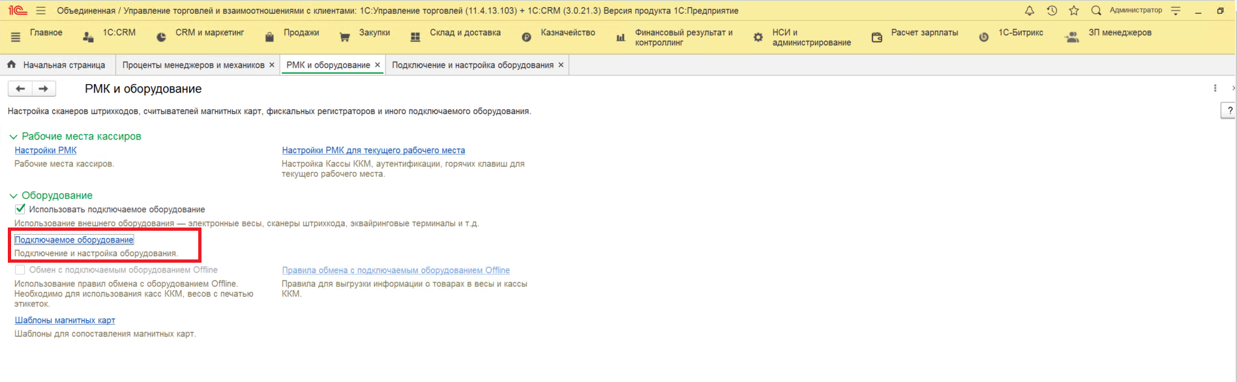
Task: Open Шаблоны магнитных карт link
Action: [65, 320]
